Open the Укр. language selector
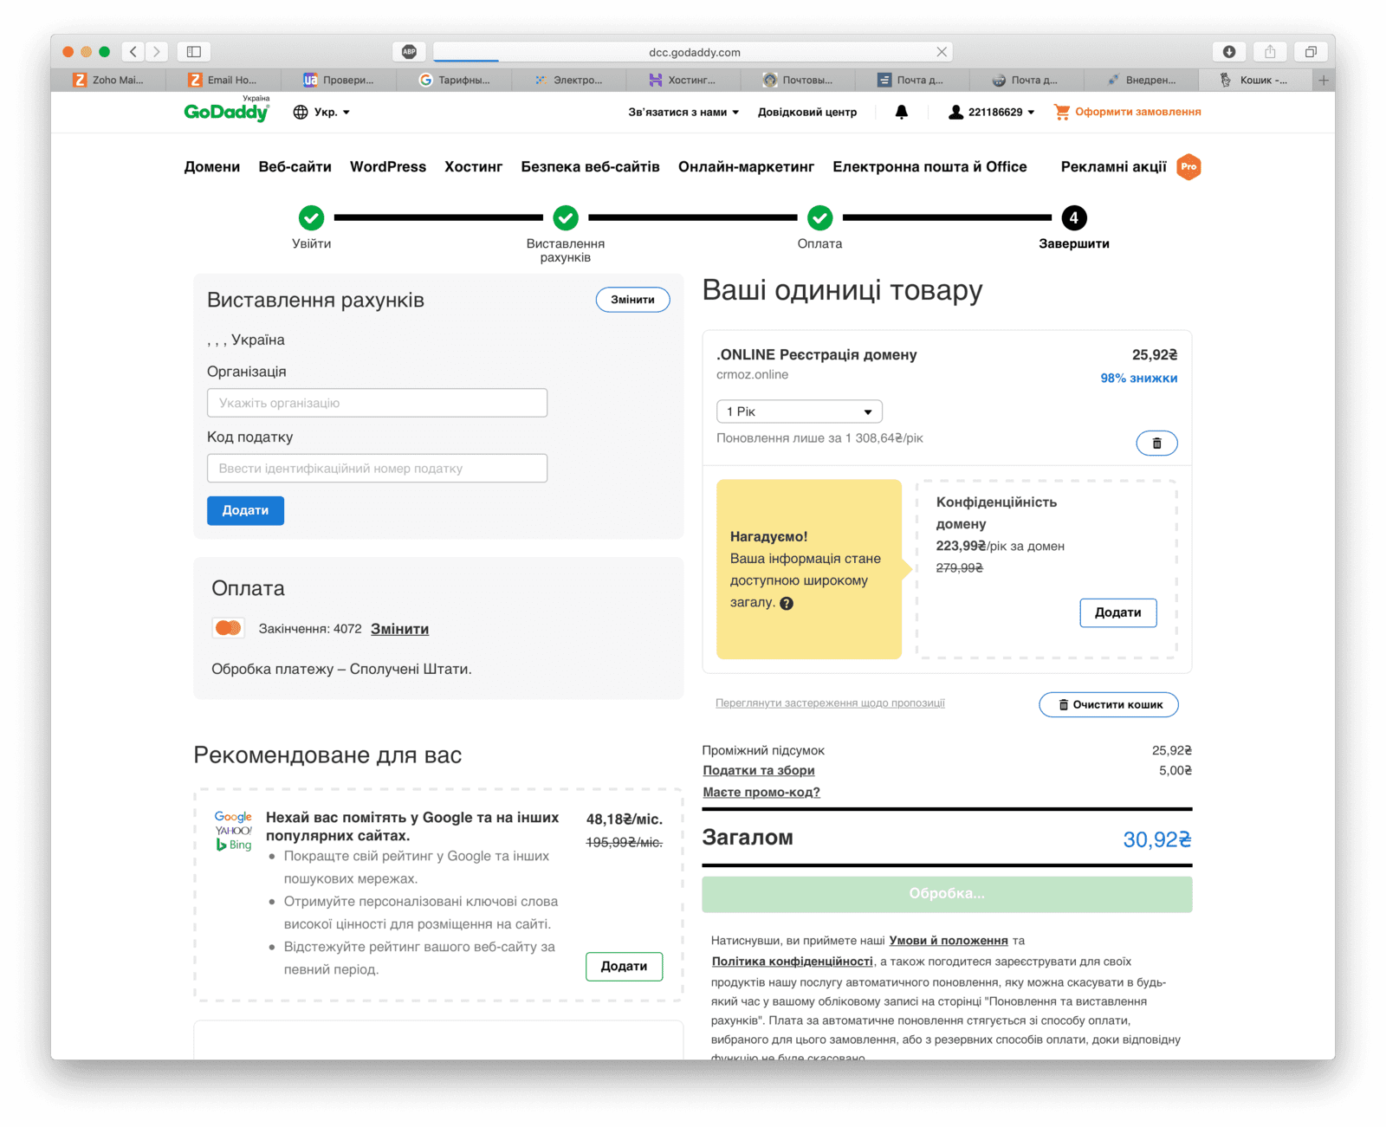 point(322,112)
